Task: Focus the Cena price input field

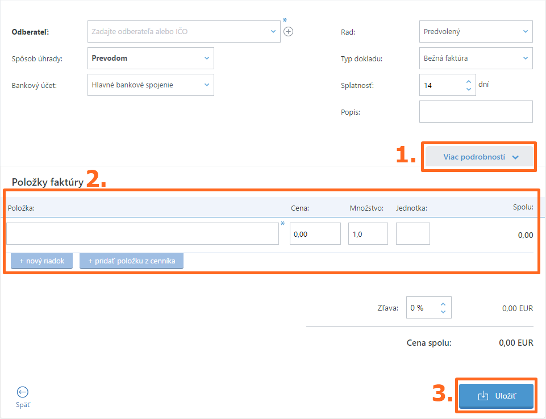Action: pos(315,234)
